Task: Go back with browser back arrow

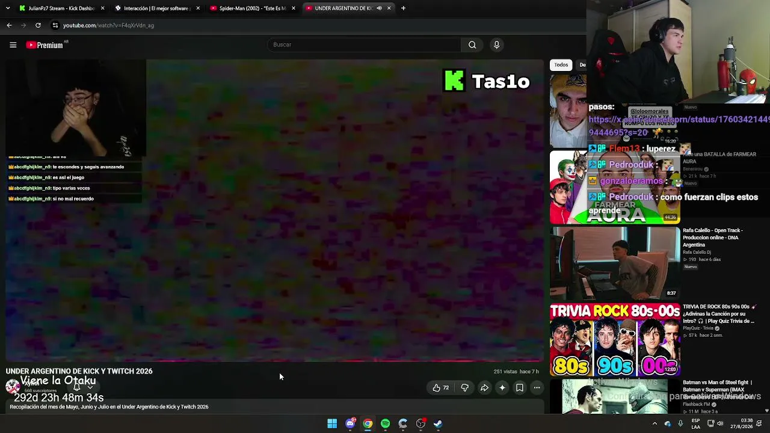Action: tap(9, 25)
